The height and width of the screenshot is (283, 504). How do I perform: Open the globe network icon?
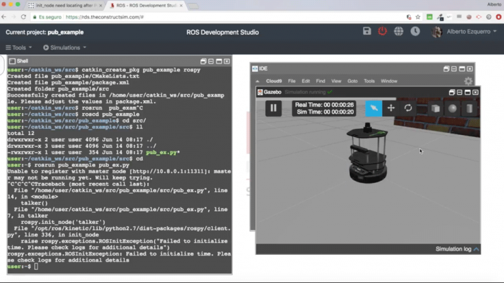398,31
